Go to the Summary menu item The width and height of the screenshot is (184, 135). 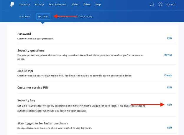pos(24,4)
